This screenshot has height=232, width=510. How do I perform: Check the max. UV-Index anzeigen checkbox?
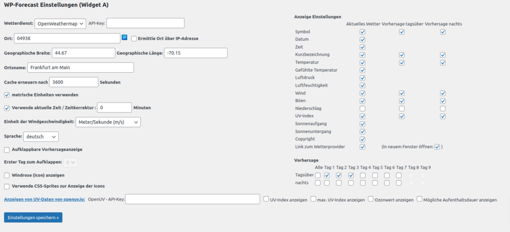313,199
